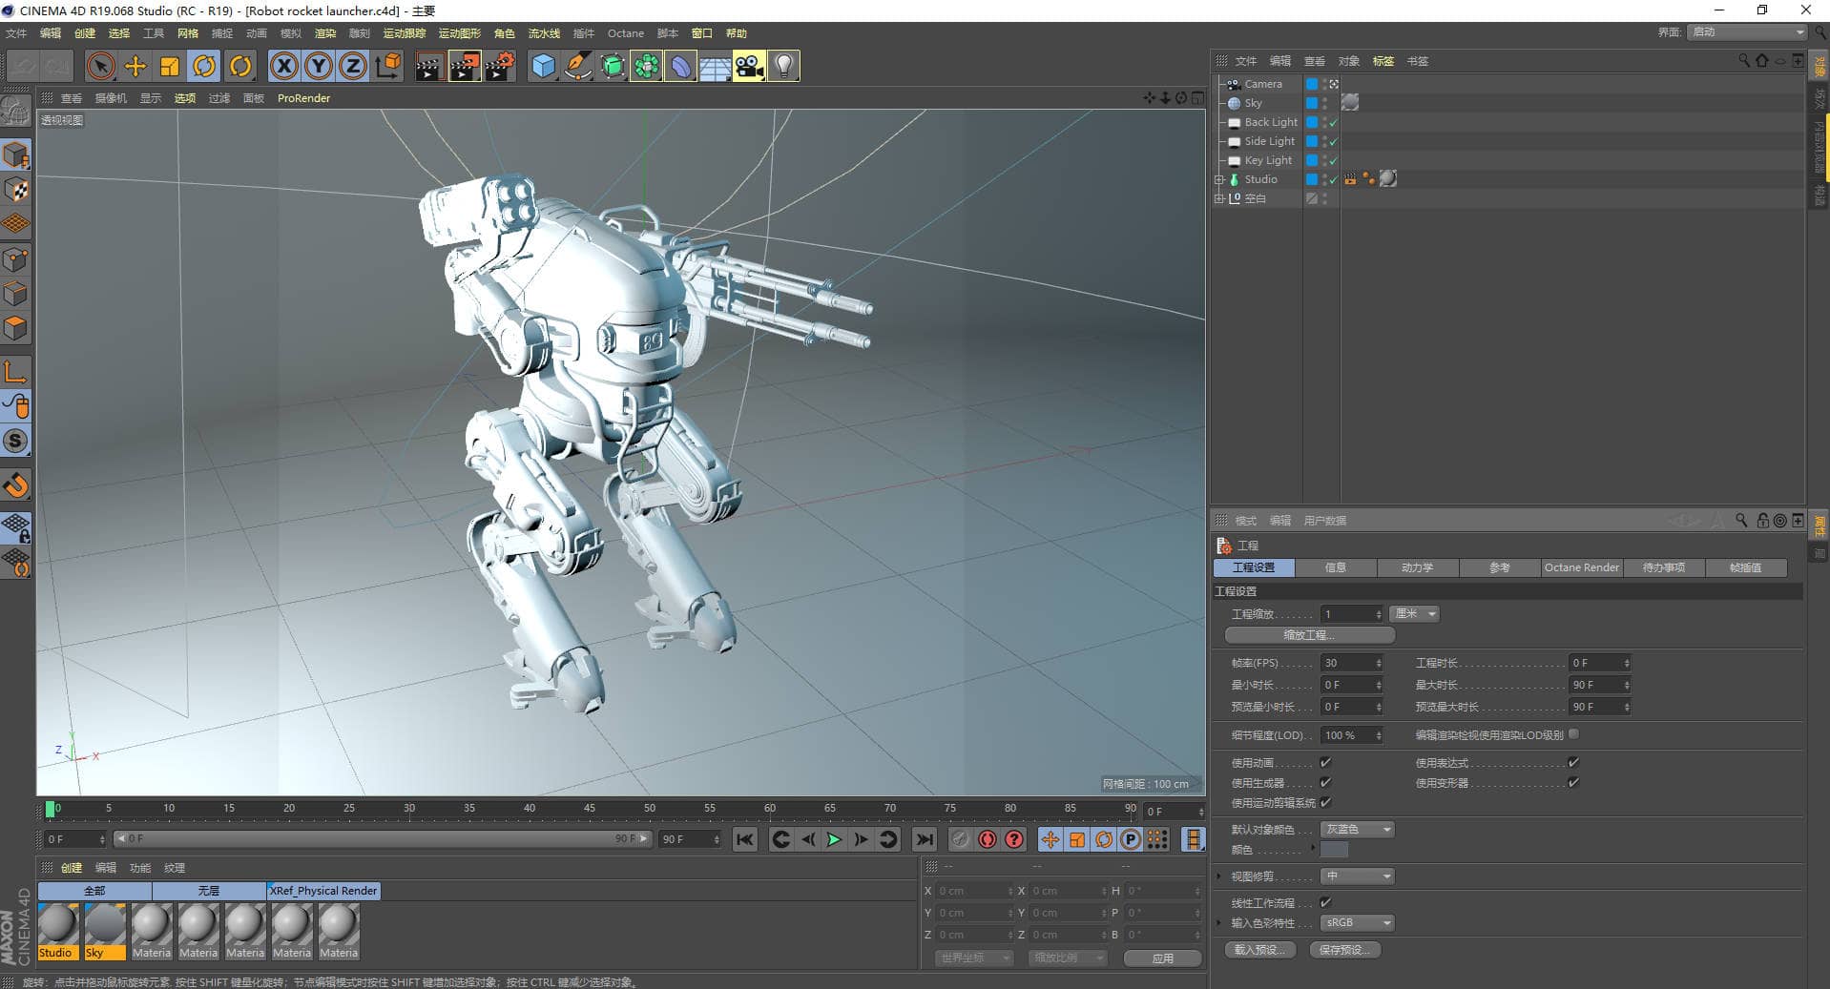Select the Studio material thumbnail
1830x989 pixels.
click(58, 931)
